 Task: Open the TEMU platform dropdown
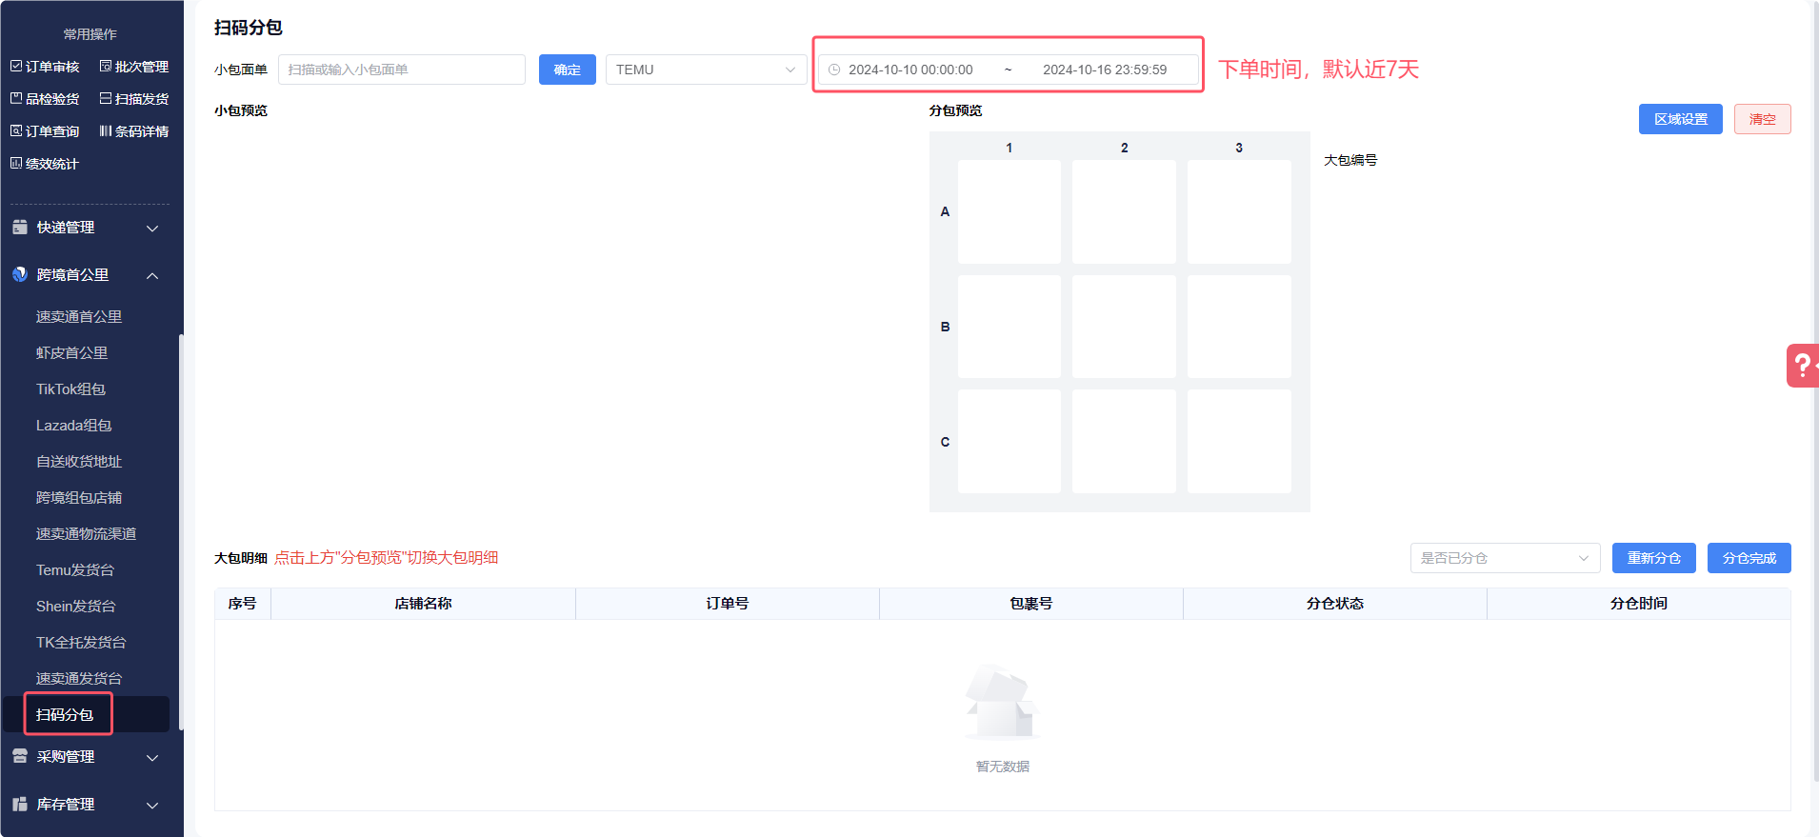[705, 70]
